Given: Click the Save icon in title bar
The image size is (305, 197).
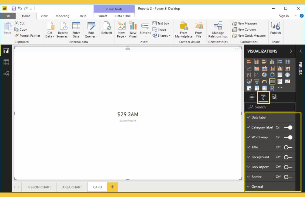Looking at the screenshot, I should [x=14, y=8].
